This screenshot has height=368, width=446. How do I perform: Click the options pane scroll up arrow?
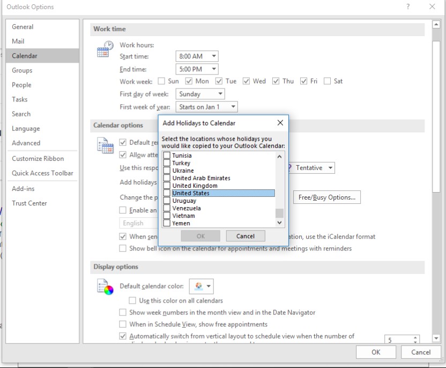coord(436,24)
